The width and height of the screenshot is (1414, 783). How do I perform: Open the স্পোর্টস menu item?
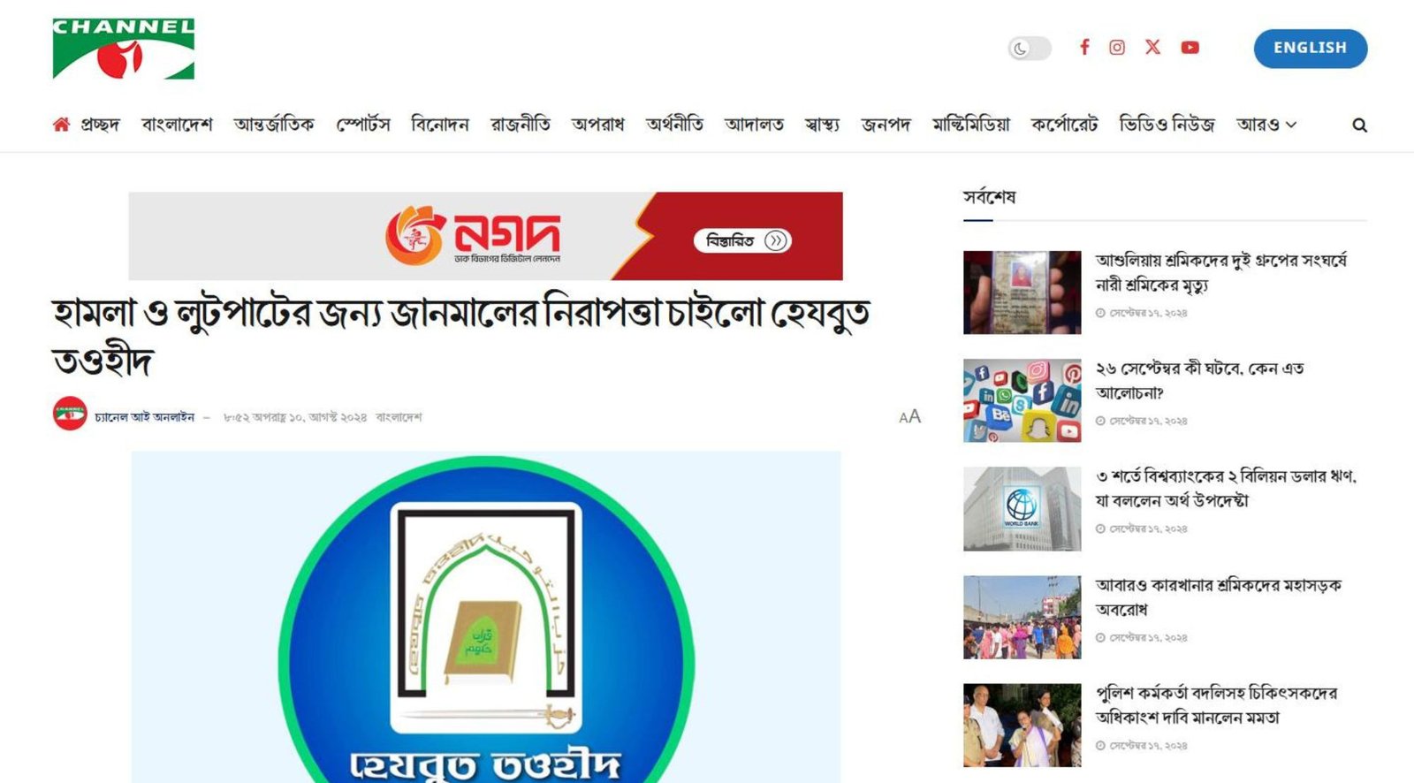(362, 125)
